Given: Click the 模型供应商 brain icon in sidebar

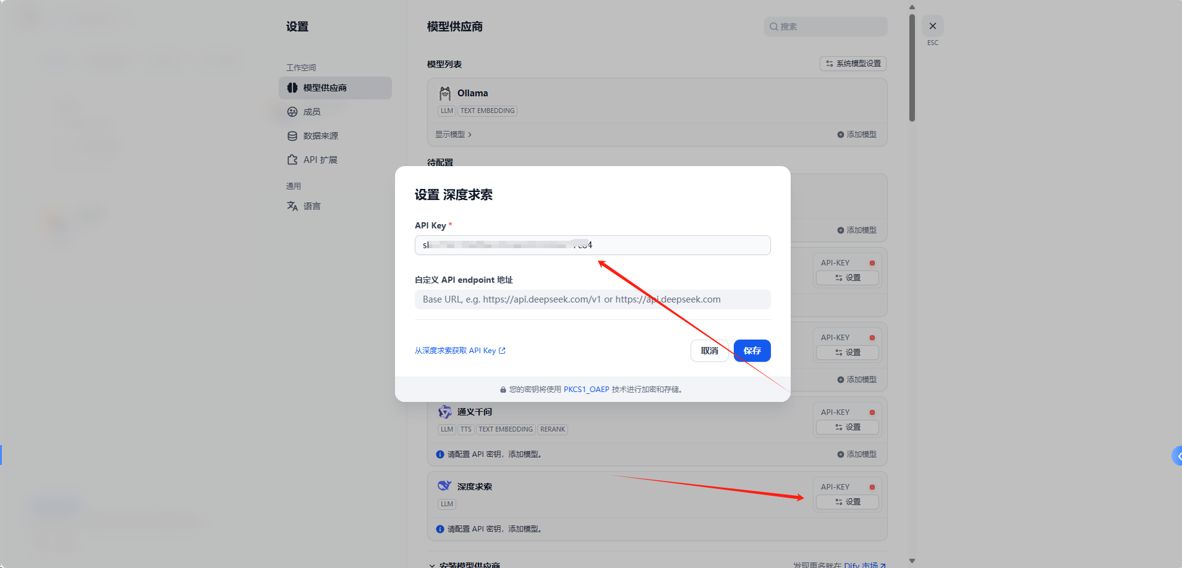Looking at the screenshot, I should [x=292, y=88].
